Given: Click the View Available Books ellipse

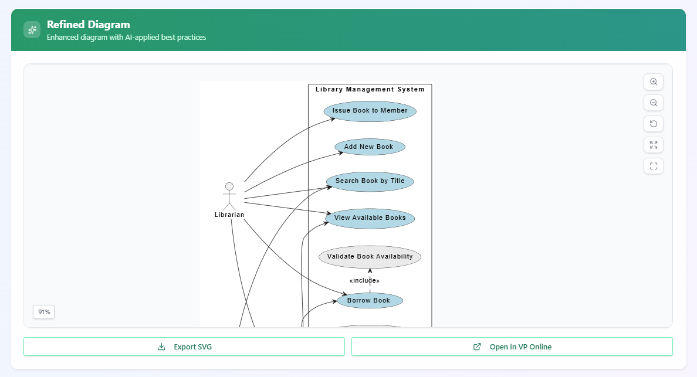Looking at the screenshot, I should tap(370, 218).
